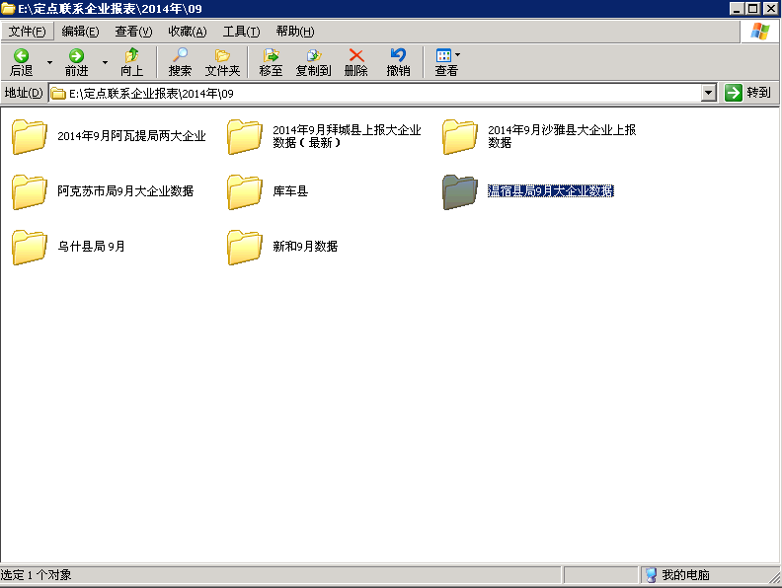The width and height of the screenshot is (782, 588).
Task: Undo last action (撤销)
Action: (398, 62)
